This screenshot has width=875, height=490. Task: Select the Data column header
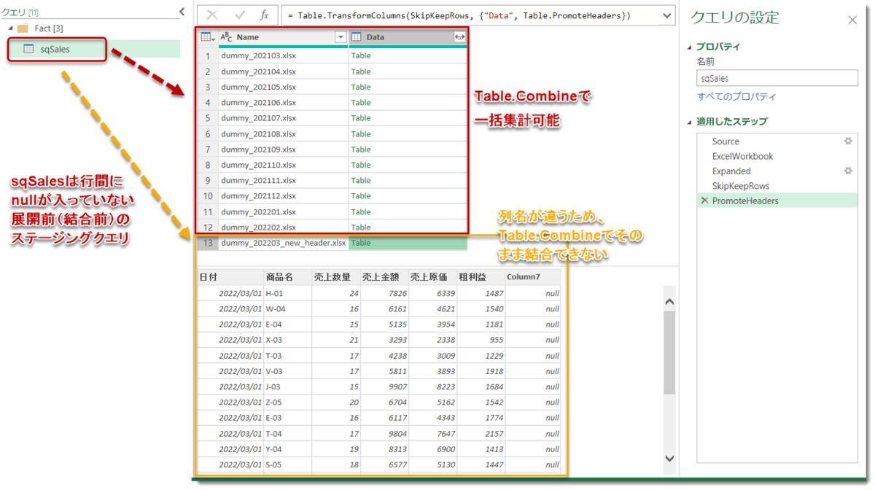point(408,37)
